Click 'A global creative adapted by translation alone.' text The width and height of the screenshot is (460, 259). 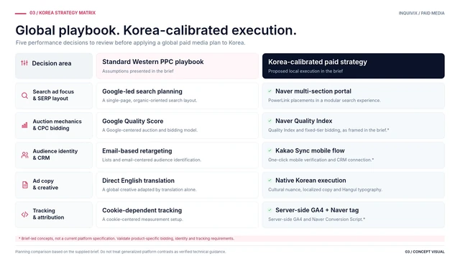(149, 190)
